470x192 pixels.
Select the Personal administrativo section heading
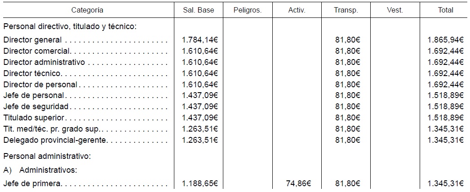(x=47, y=157)
